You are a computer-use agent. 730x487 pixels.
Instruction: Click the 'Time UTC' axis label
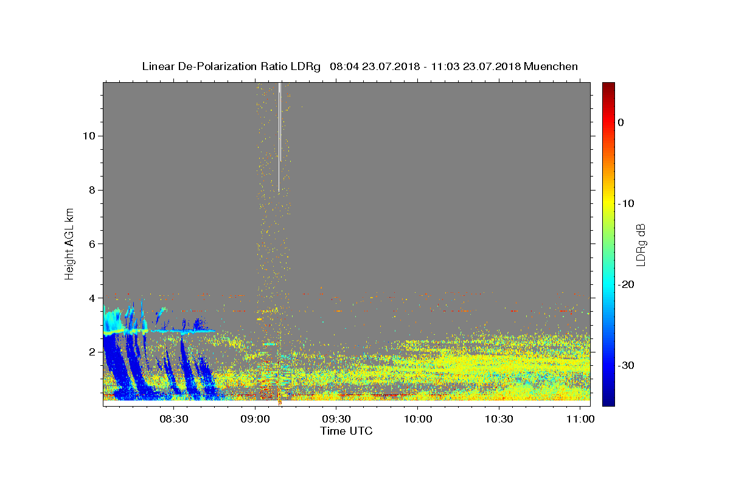click(x=346, y=431)
